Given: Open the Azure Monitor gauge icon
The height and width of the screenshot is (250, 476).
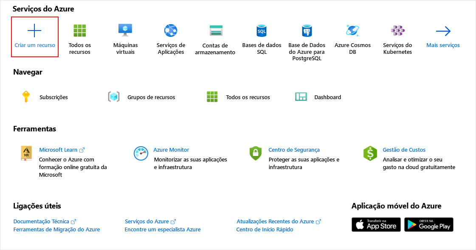Looking at the screenshot, I should [141, 153].
